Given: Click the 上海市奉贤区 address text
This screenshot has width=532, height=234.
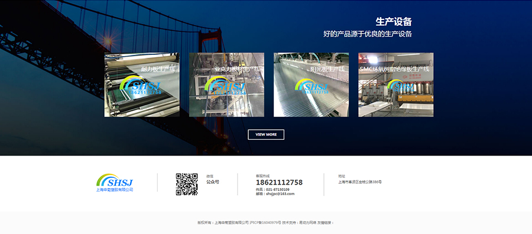Looking at the screenshot, I should click(x=360, y=182).
